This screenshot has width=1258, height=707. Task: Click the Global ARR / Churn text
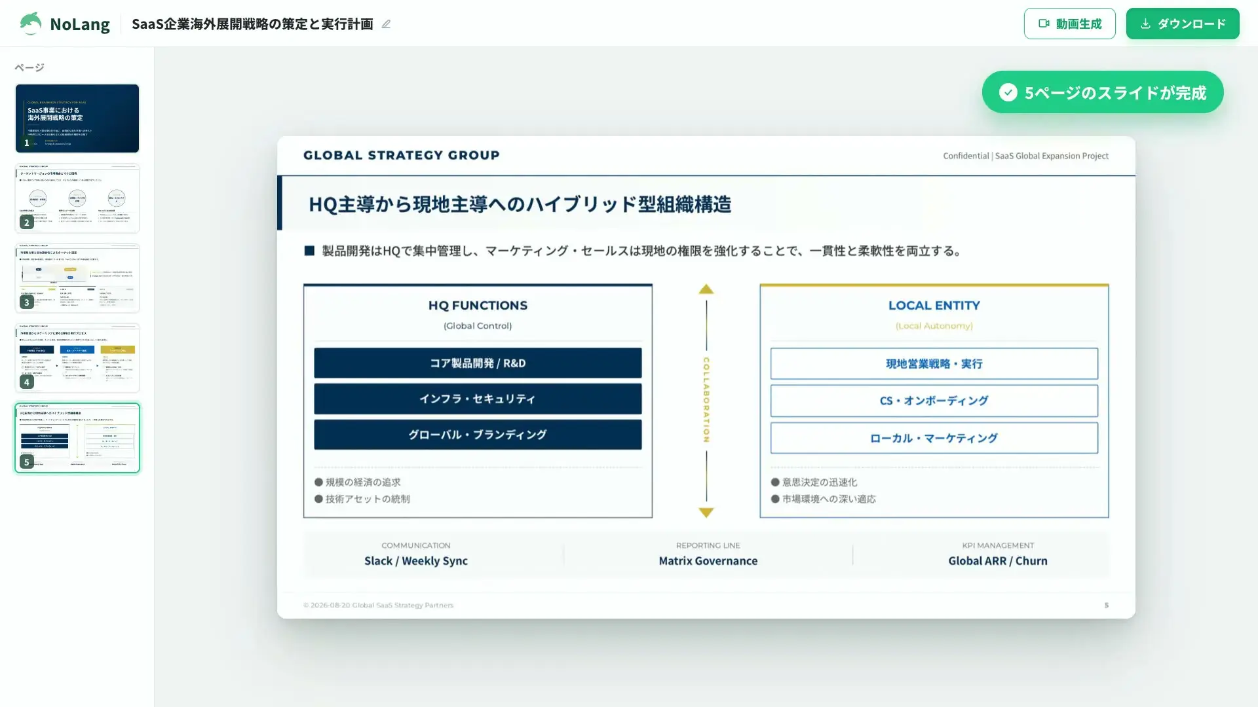pos(998,561)
